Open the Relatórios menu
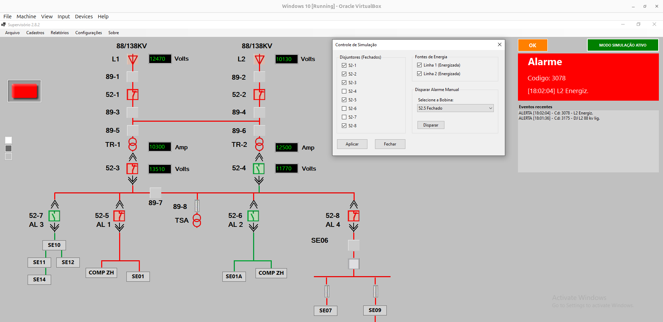 click(60, 33)
